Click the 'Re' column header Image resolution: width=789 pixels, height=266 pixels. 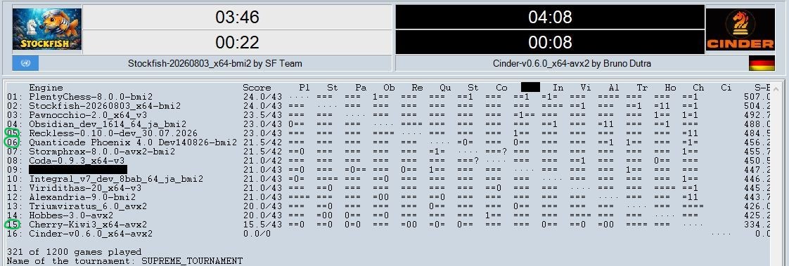click(x=417, y=88)
